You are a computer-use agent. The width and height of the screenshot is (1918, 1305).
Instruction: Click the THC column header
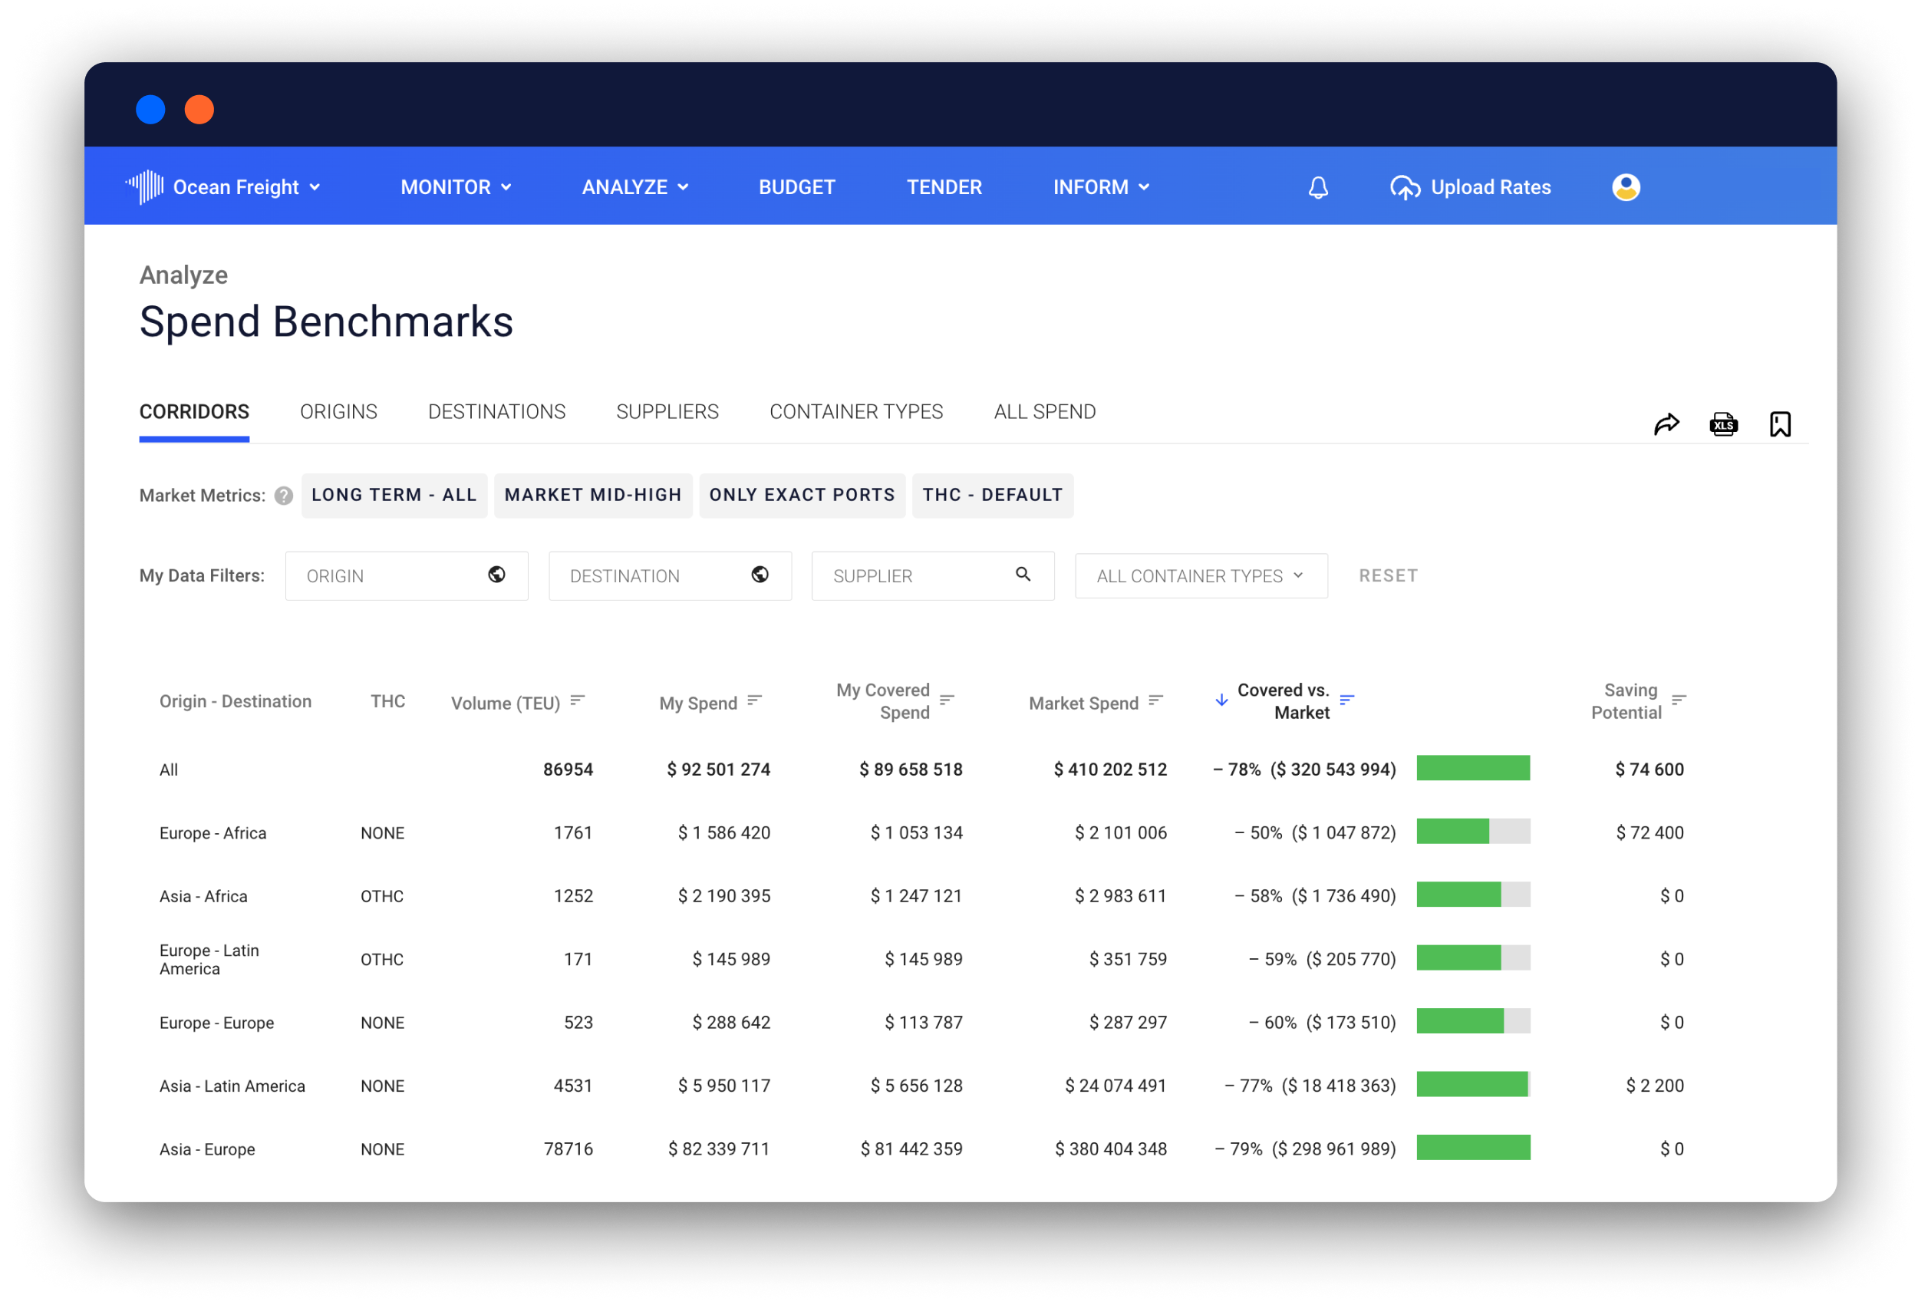(x=387, y=700)
